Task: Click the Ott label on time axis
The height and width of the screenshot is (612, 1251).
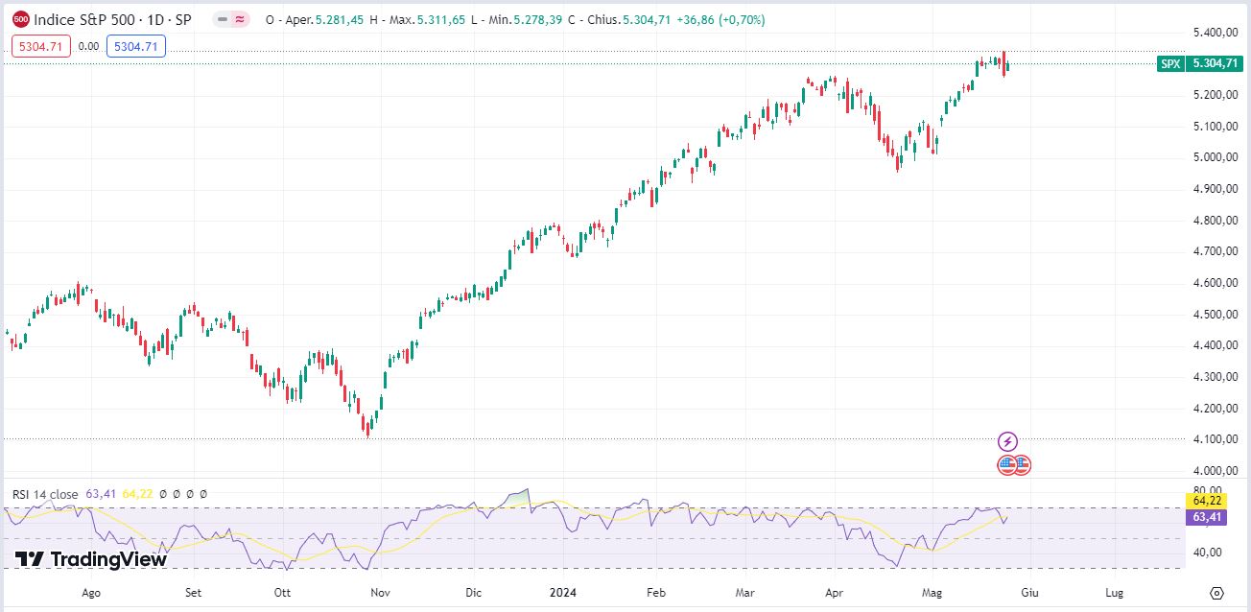Action: [x=283, y=593]
